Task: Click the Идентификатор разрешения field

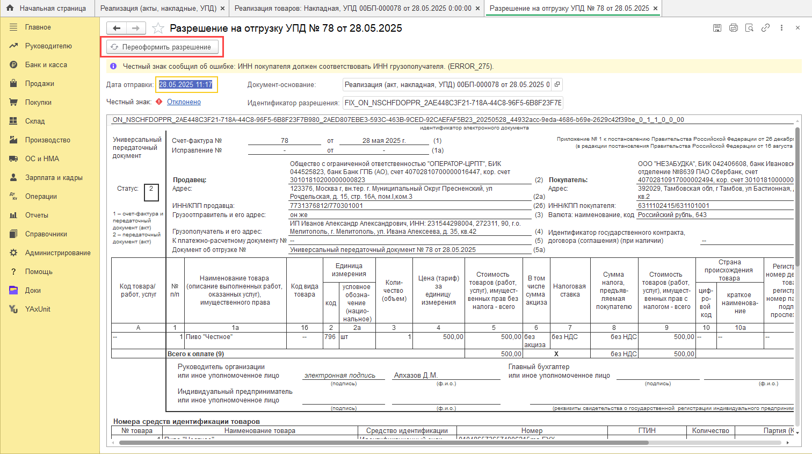Action: pyautogui.click(x=453, y=103)
